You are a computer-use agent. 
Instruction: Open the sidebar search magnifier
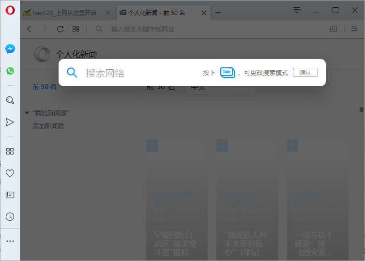(10, 100)
